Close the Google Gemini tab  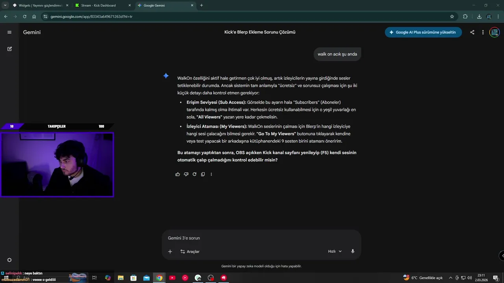point(192,6)
